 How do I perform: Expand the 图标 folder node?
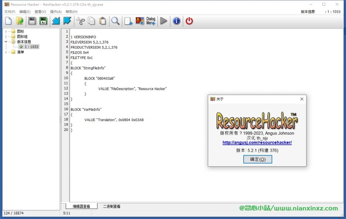(x=6, y=31)
